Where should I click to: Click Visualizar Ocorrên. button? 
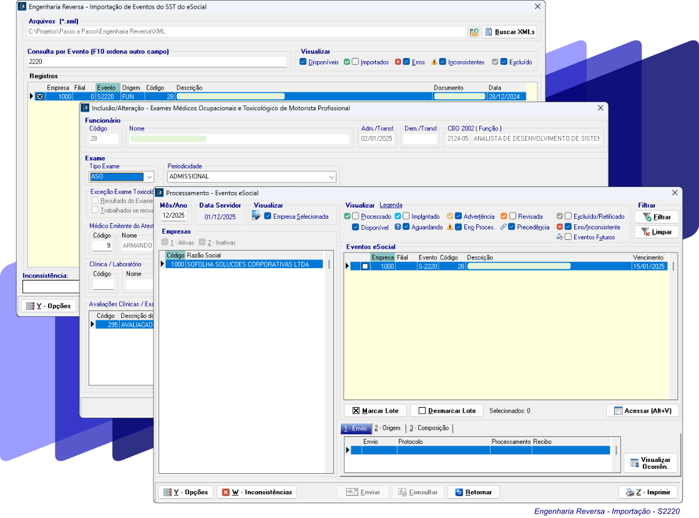click(x=650, y=463)
